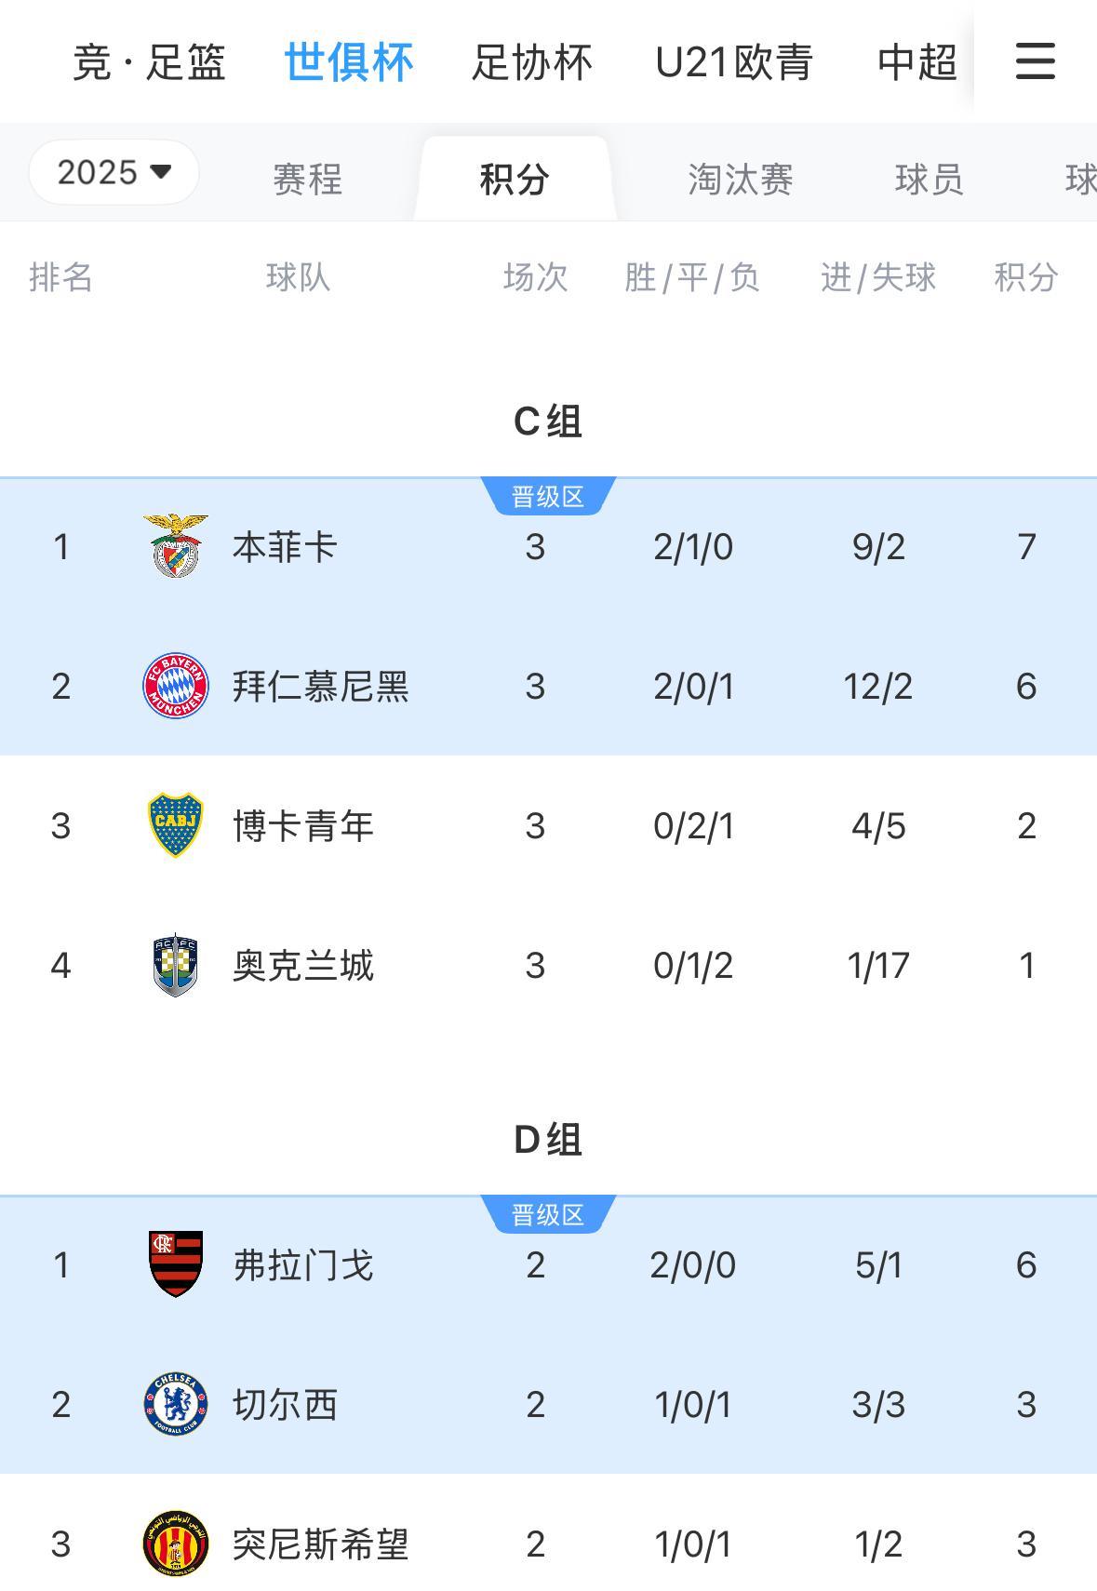Open 弗拉门戈 team name link
The image size is (1097, 1591).
(303, 1265)
